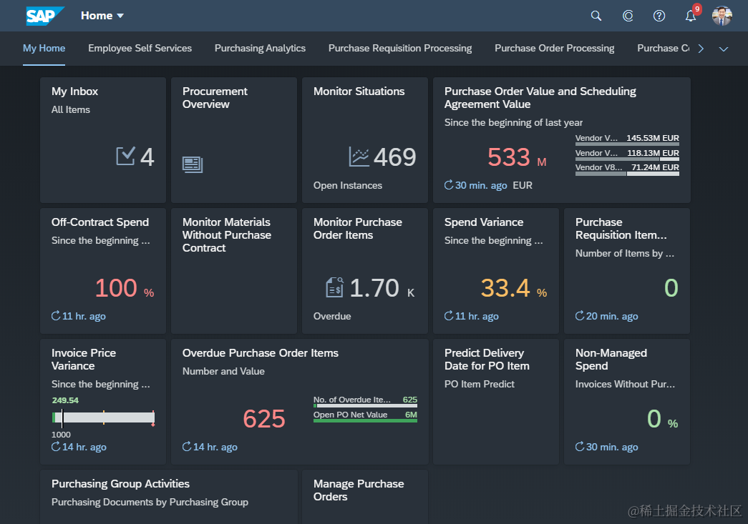
Task: Click refresh icon on Off-Contract Spend tile
Action: tap(56, 315)
